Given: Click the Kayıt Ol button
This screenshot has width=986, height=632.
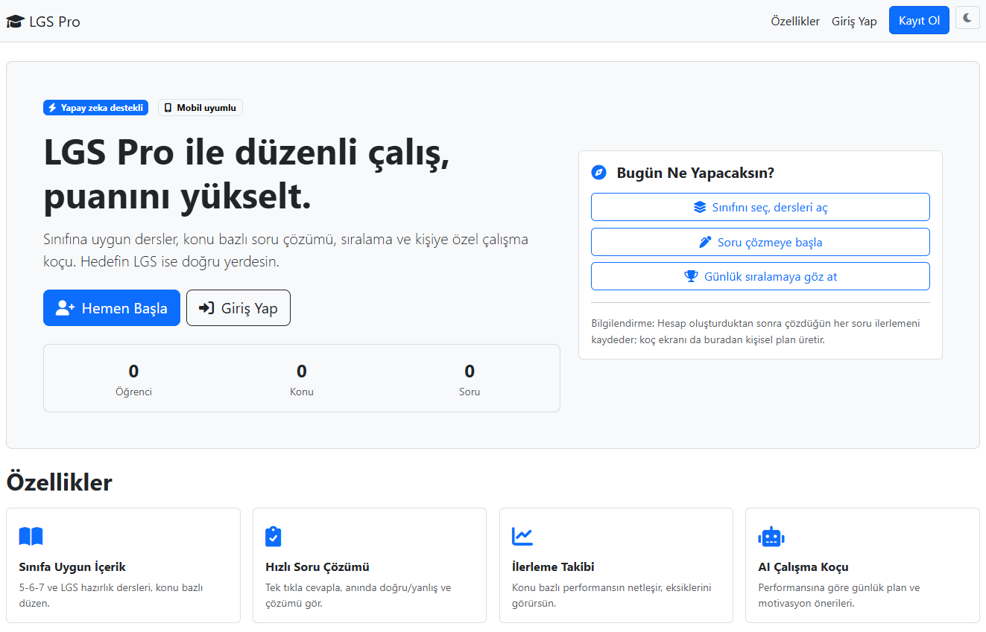Looking at the screenshot, I should (919, 20).
